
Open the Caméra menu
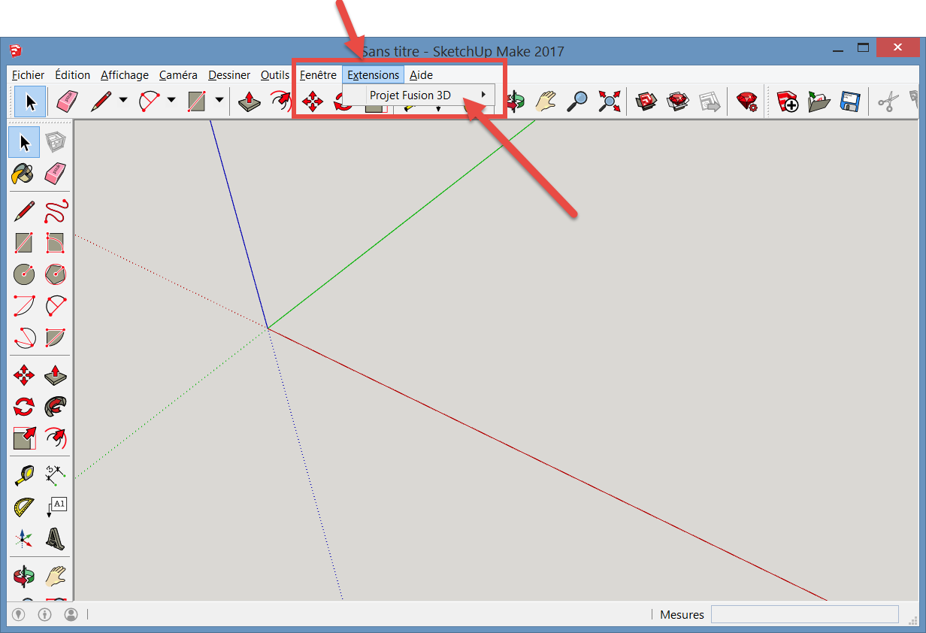[178, 75]
